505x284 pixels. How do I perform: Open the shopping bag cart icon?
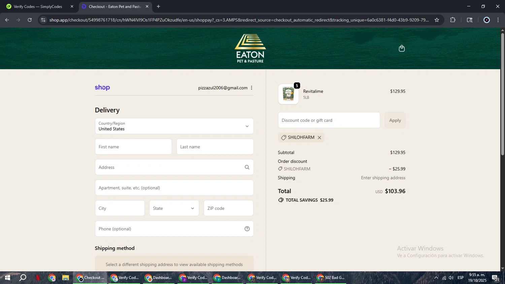pyautogui.click(x=402, y=48)
